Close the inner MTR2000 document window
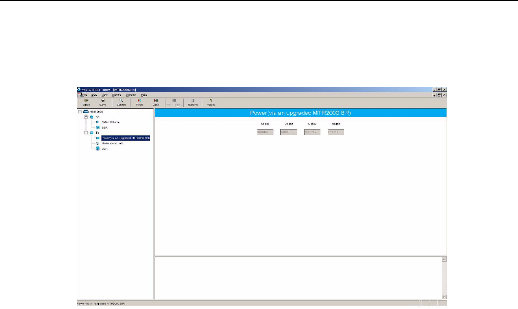 coord(444,95)
